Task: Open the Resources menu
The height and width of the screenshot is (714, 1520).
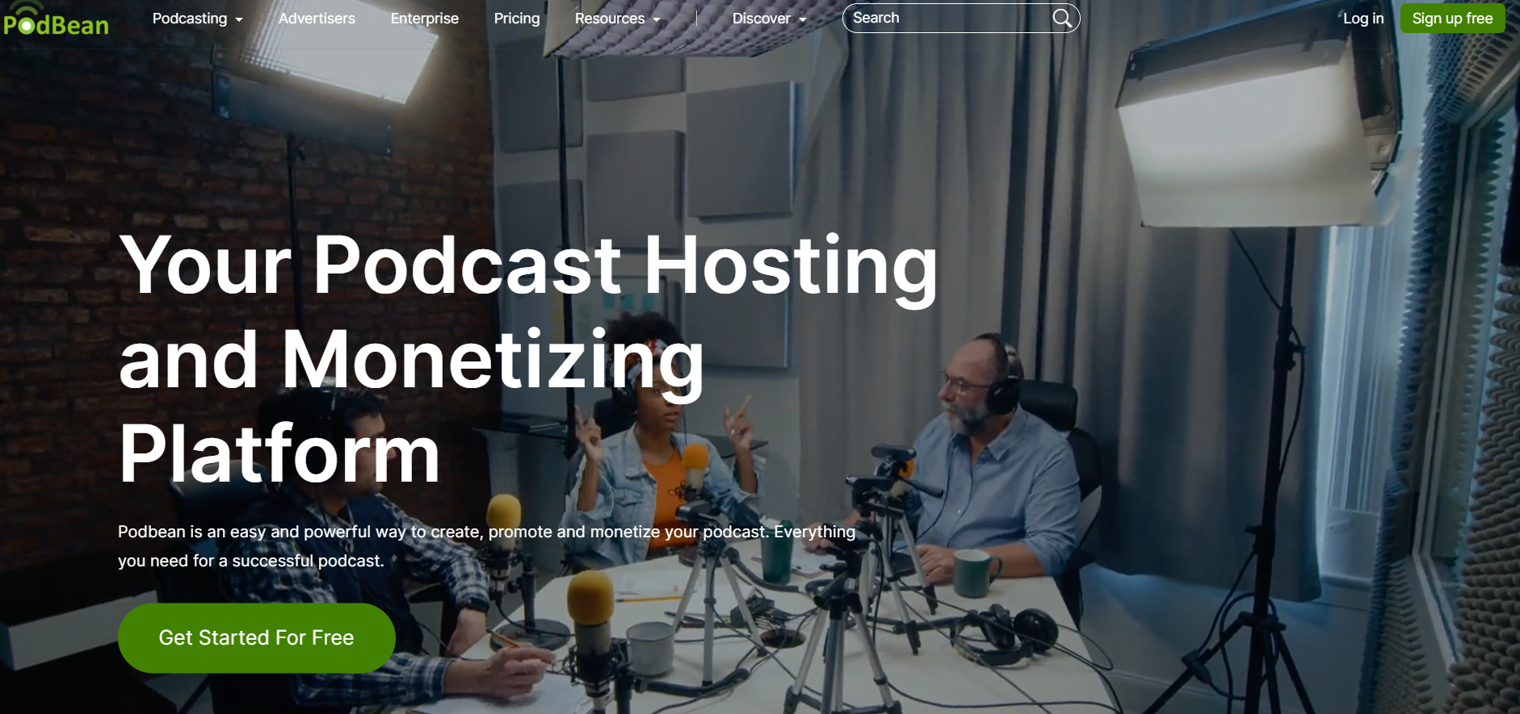Action: 609,19
